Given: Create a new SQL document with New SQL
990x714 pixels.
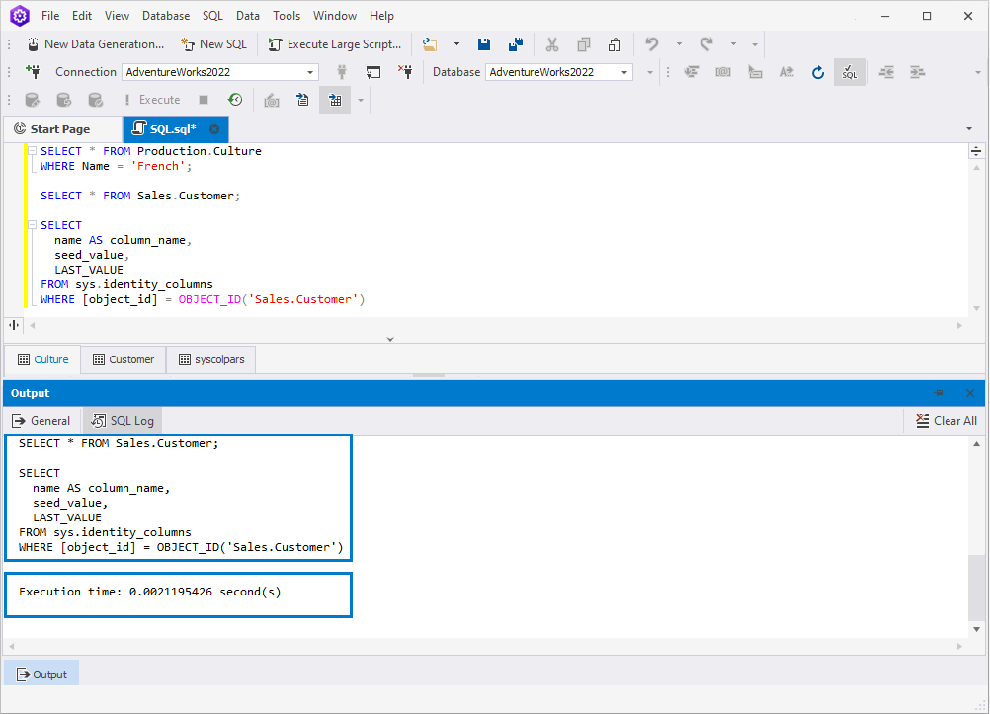Looking at the screenshot, I should click(x=213, y=44).
